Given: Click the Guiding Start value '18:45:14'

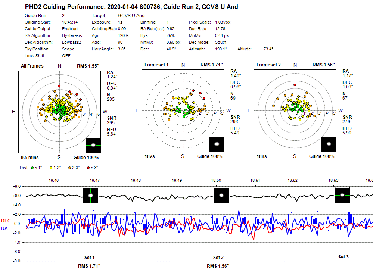Looking at the screenshot, I should click(x=70, y=22).
